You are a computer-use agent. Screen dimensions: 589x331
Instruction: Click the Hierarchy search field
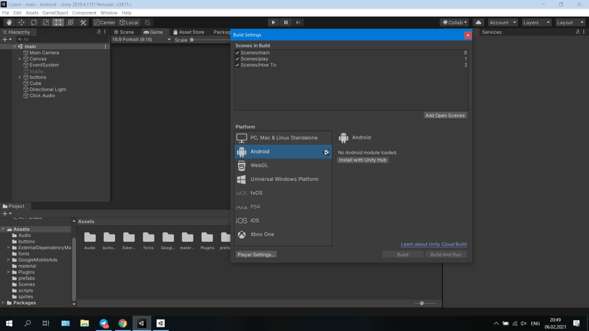(x=62, y=40)
